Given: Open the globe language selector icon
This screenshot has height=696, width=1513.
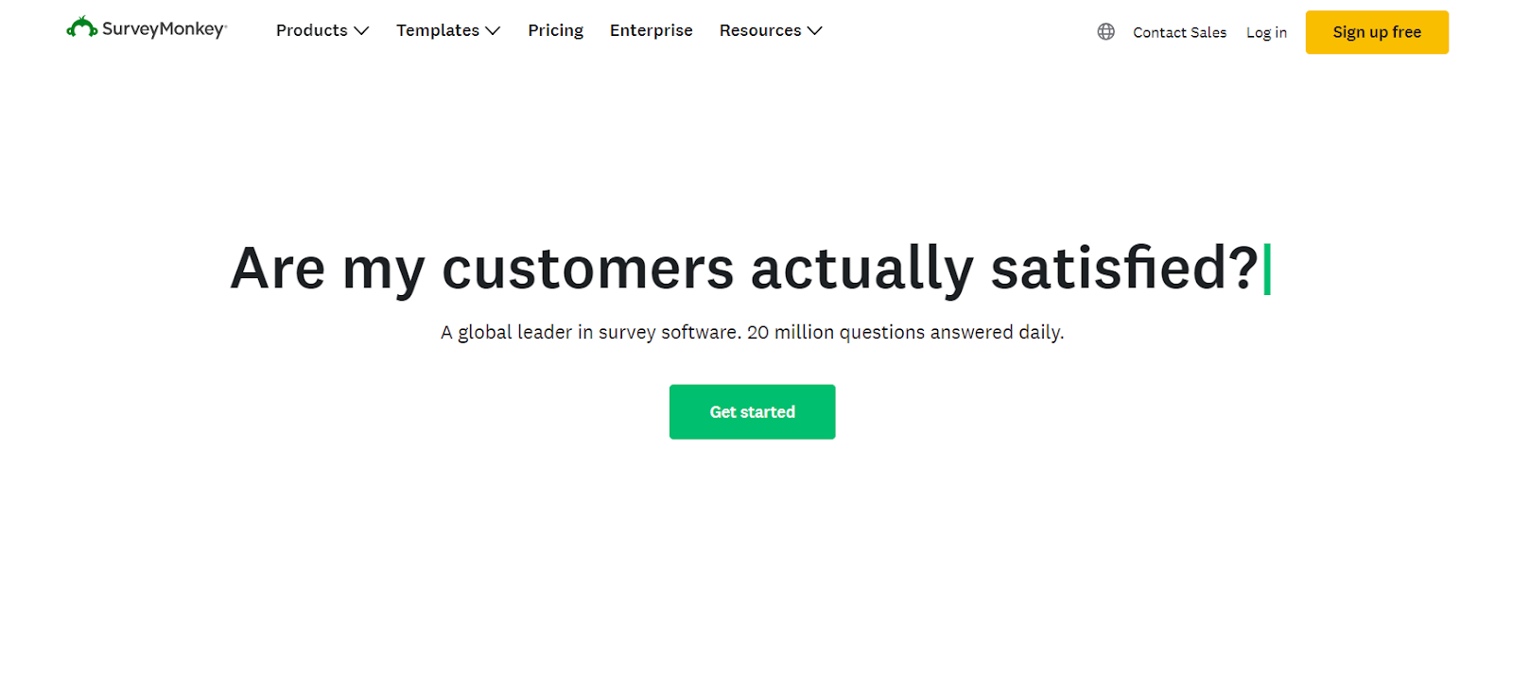Looking at the screenshot, I should click(1105, 31).
